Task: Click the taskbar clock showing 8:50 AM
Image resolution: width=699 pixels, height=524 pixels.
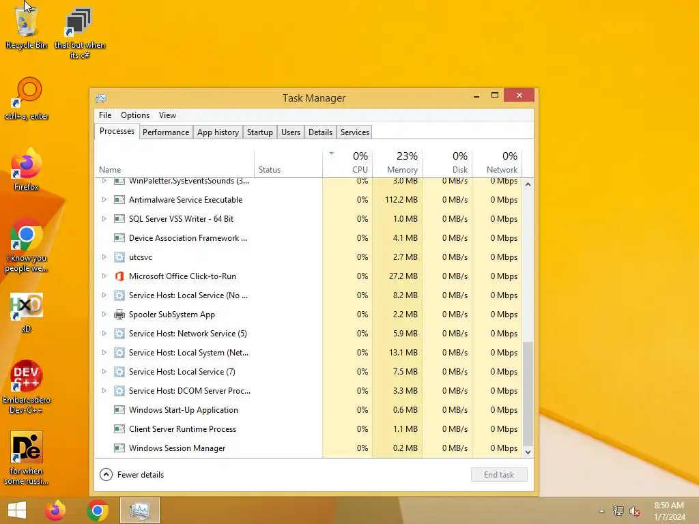Action: pyautogui.click(x=669, y=511)
